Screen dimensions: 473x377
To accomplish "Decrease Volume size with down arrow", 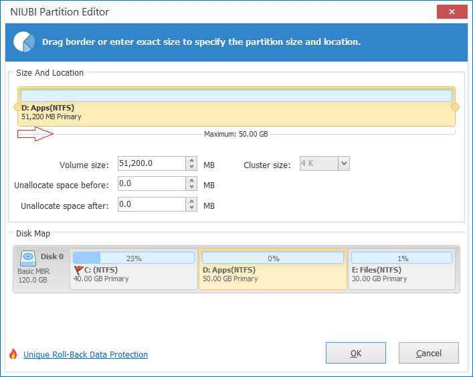I will coord(191,167).
